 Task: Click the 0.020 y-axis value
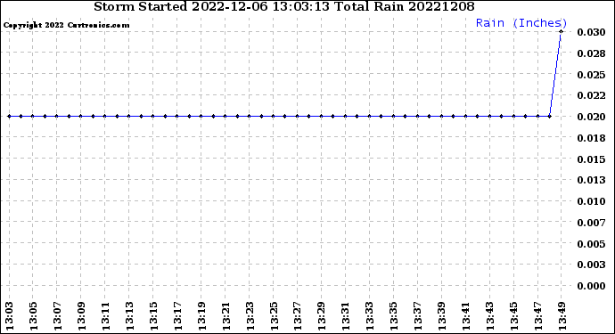(x=591, y=117)
